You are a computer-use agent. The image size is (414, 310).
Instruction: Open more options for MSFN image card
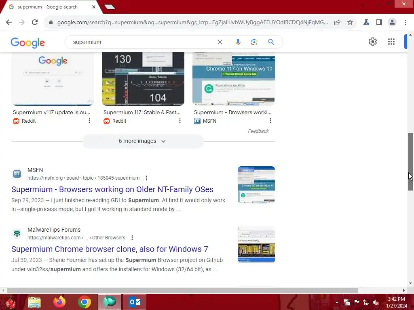tap(270, 121)
